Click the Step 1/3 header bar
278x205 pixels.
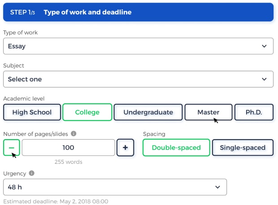tap(138, 12)
